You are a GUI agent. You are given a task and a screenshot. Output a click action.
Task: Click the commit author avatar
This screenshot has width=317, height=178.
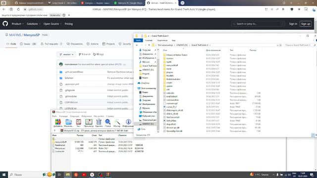[61, 64]
